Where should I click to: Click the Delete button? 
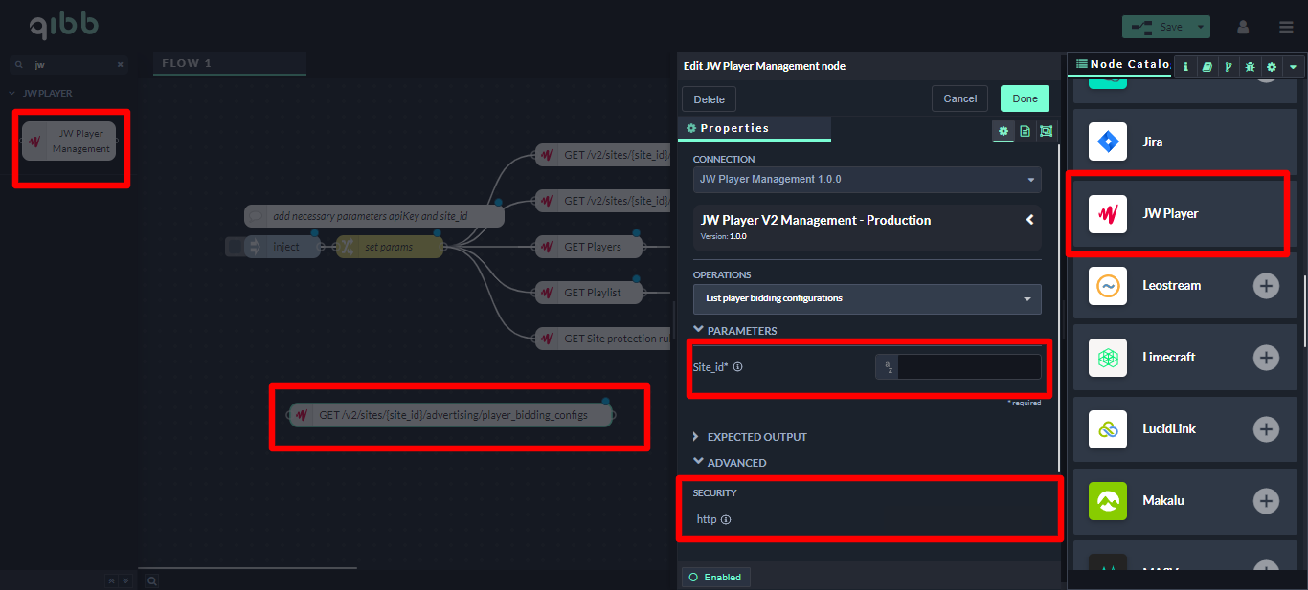[709, 99]
